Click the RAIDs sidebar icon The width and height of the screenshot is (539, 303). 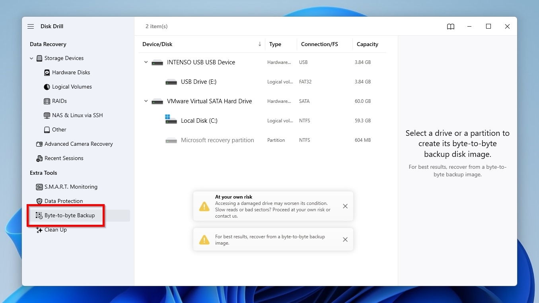point(47,101)
